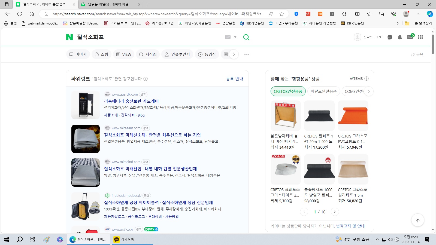436x245 pixels.
Task: Open 질식소화포 미래산업 ad title
Action: [150, 169]
